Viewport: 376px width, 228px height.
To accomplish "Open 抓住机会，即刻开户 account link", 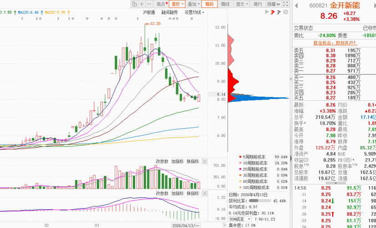I will pyautogui.click(x=335, y=43).
